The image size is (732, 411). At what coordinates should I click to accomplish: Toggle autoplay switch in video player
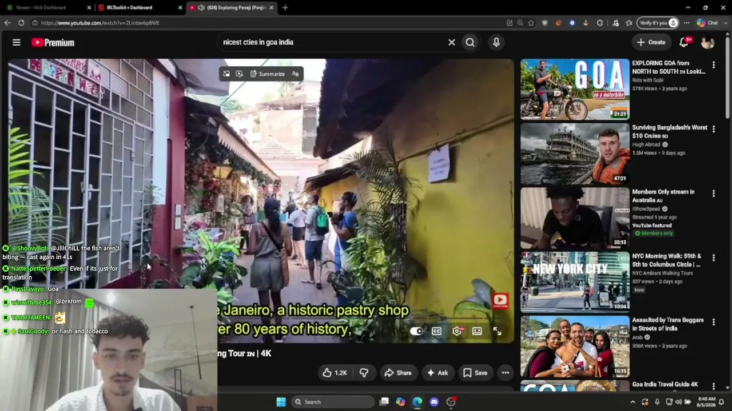[416, 331]
